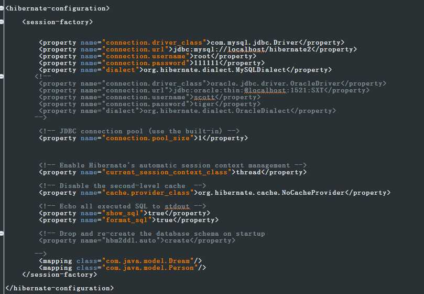Click the commented password tiger
The image size is (424, 294).
(x=204, y=104)
